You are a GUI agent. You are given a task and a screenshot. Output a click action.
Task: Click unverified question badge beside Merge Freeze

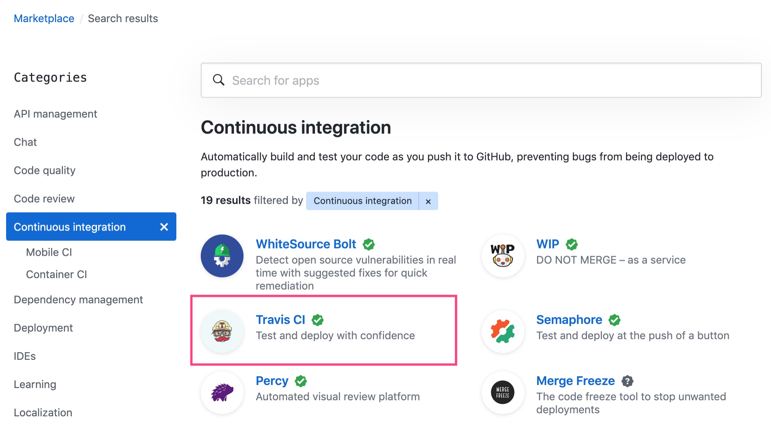pos(627,381)
